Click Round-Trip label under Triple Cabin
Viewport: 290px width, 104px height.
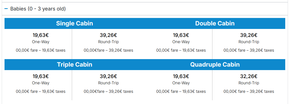pyautogui.click(x=108, y=83)
